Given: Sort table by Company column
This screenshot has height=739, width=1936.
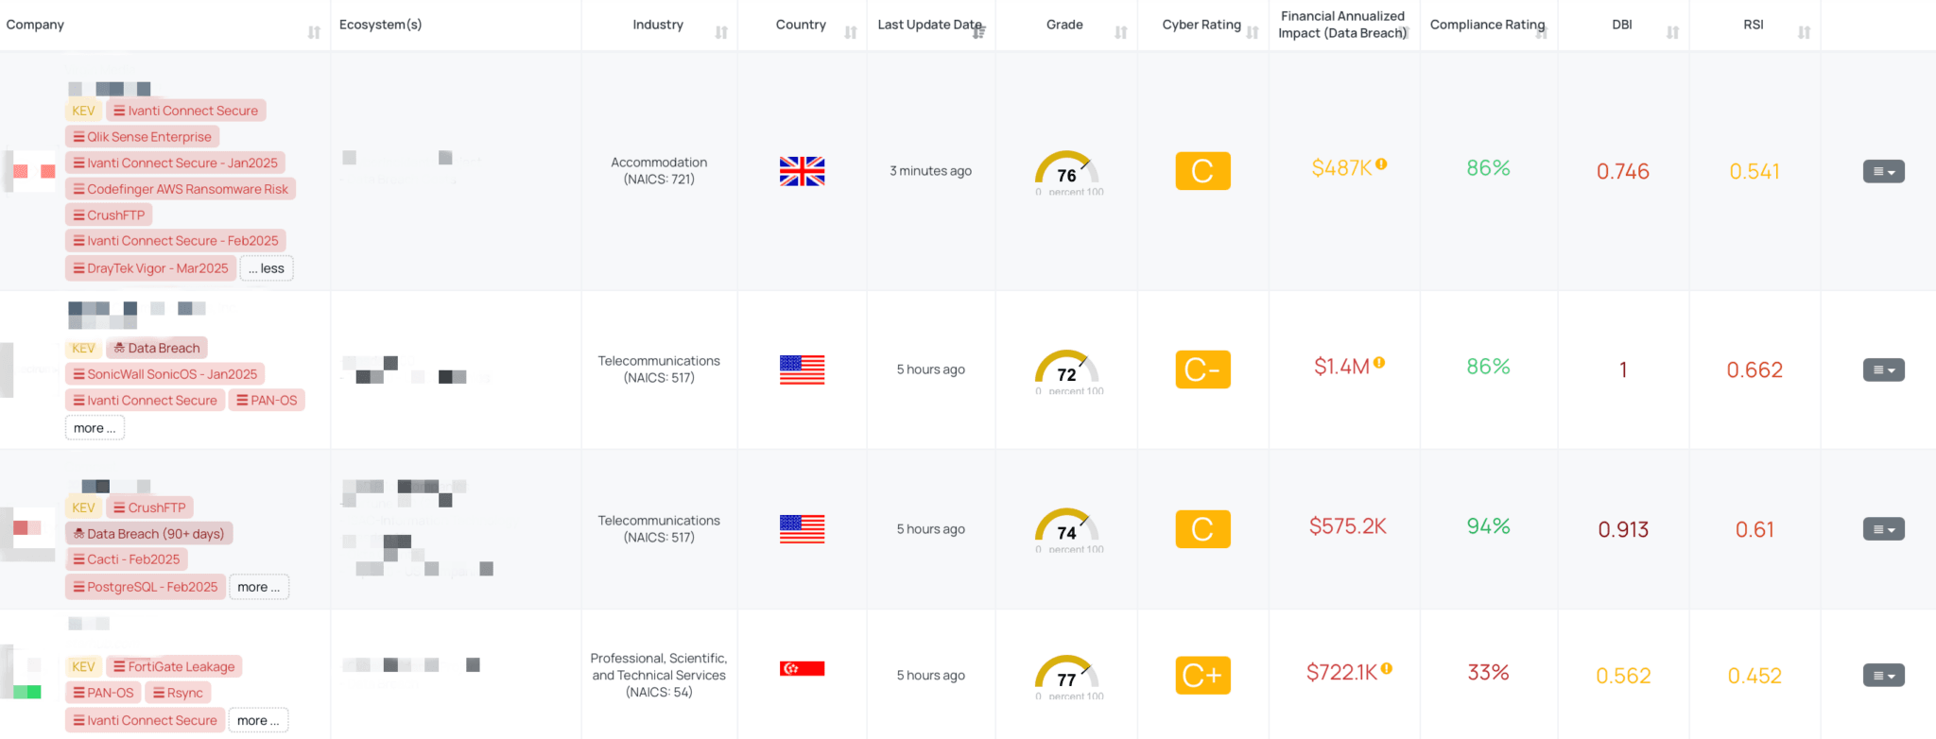Looking at the screenshot, I should [314, 33].
